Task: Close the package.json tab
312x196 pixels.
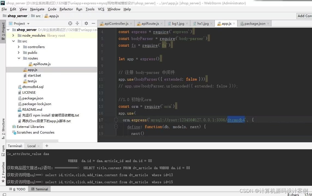Action: [x=268, y=24]
